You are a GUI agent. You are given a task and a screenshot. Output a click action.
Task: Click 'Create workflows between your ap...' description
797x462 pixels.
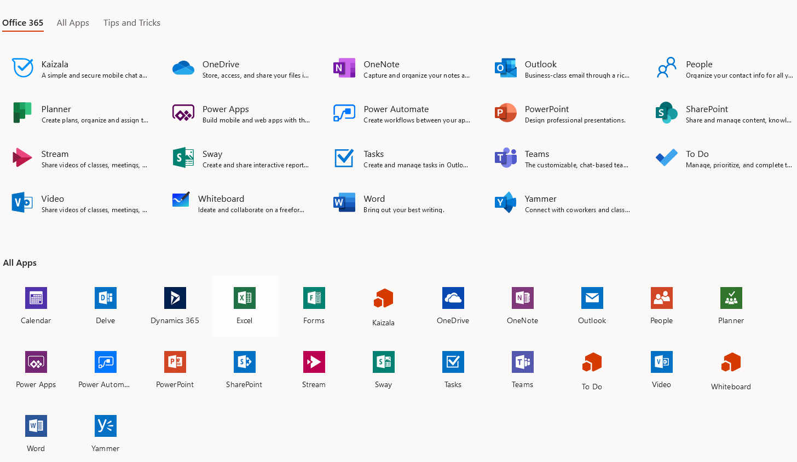pyautogui.click(x=417, y=120)
